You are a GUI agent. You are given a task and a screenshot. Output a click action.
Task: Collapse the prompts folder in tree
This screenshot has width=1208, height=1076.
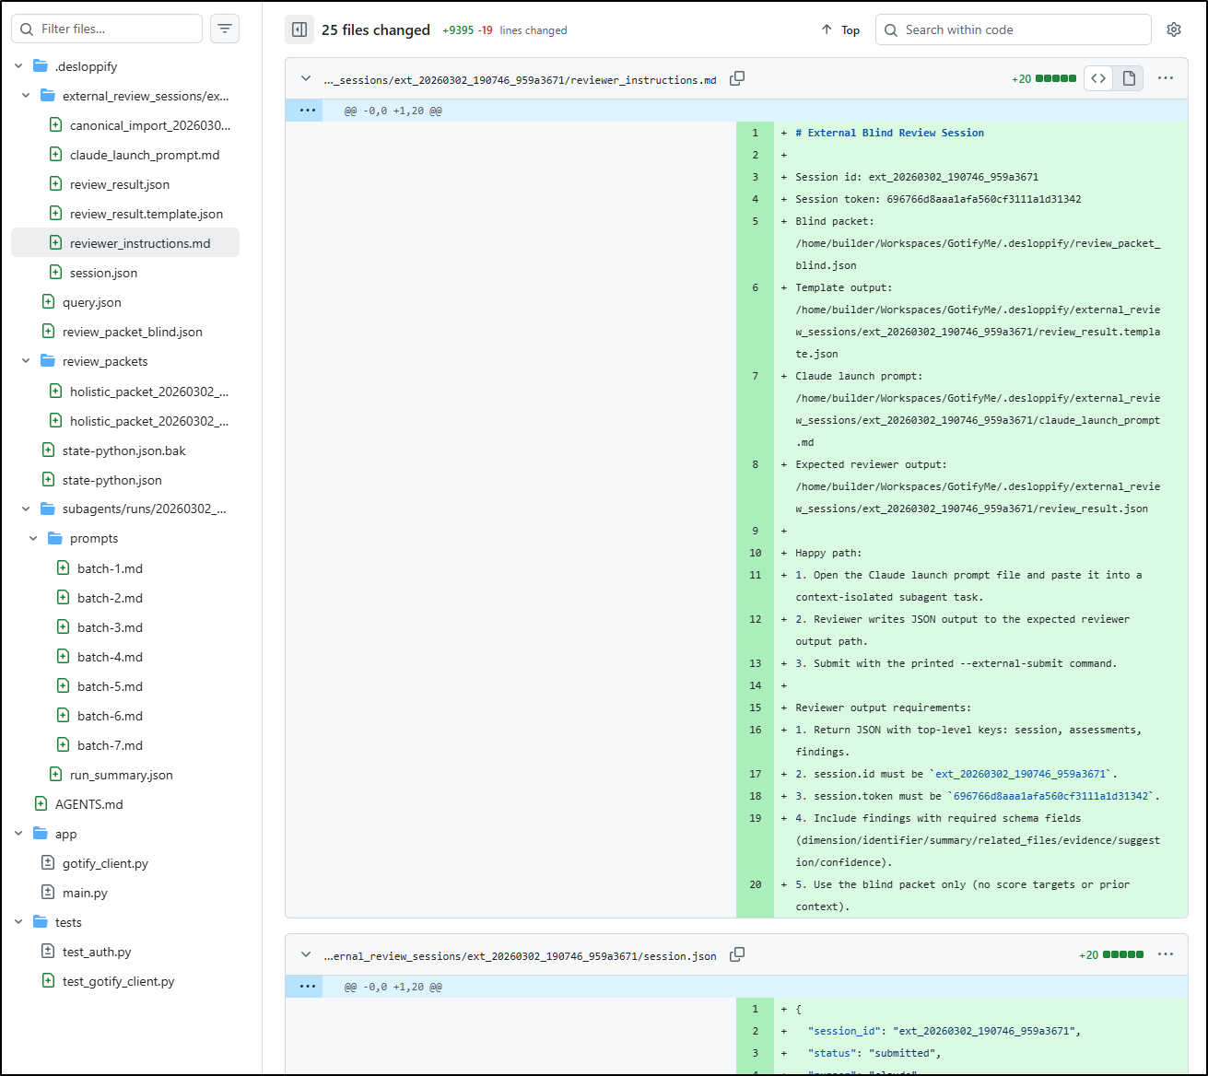pos(33,538)
